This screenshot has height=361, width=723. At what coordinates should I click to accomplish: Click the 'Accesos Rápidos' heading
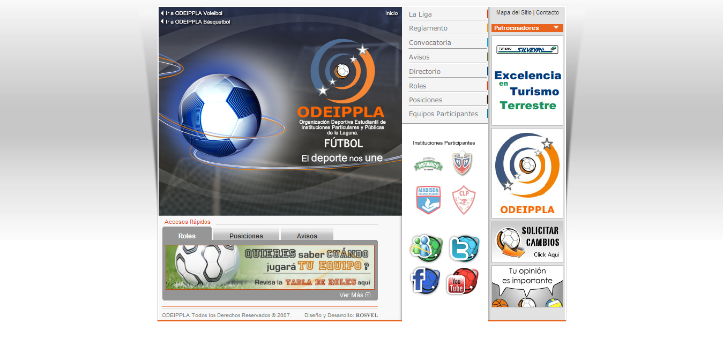coord(188,222)
